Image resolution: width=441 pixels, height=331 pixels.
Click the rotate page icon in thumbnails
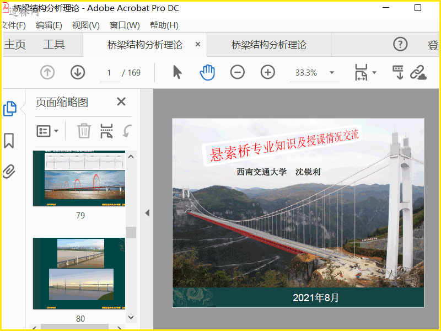(127, 131)
